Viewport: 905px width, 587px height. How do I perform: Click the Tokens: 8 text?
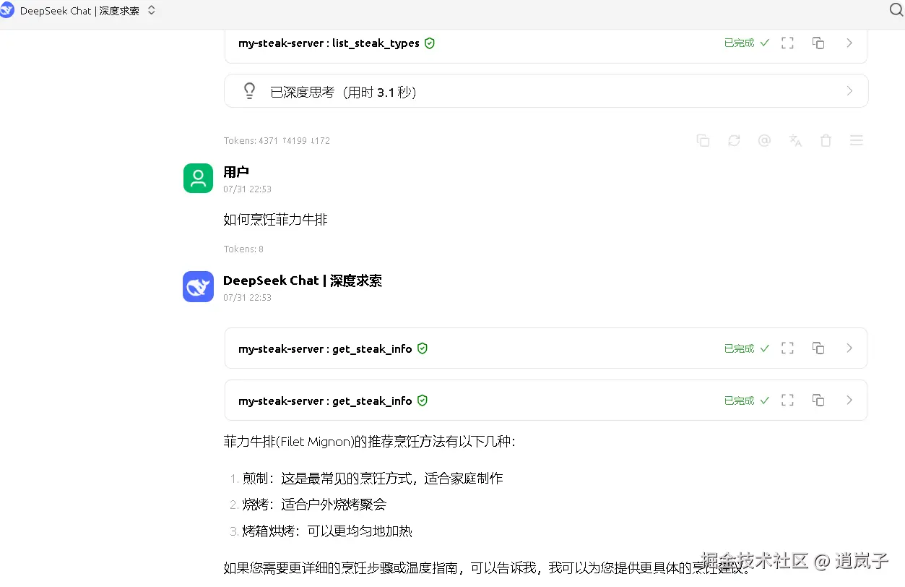[243, 249]
